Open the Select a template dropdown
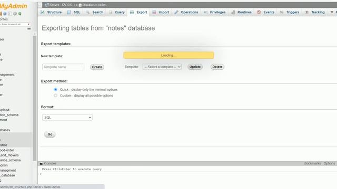Viewport: 337px width, 189px height. [x=162, y=67]
